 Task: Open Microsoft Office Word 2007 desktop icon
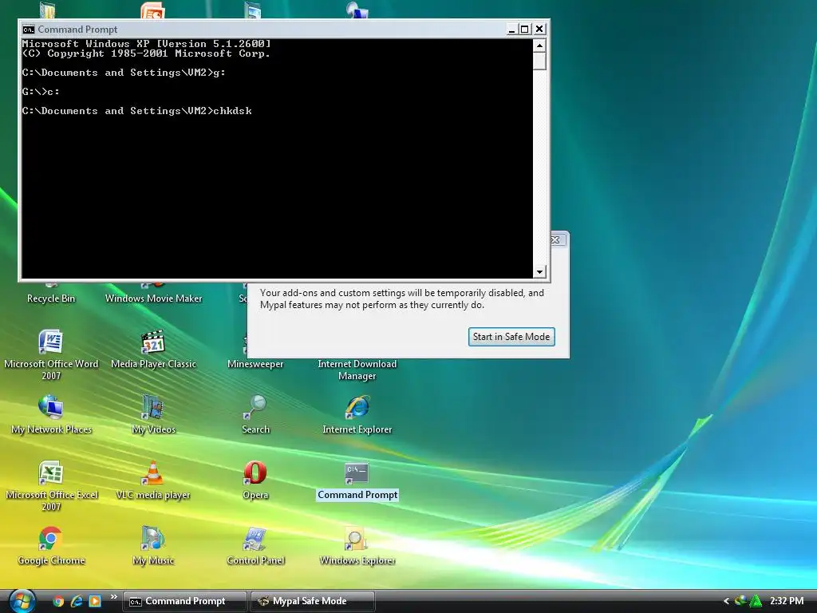50,342
